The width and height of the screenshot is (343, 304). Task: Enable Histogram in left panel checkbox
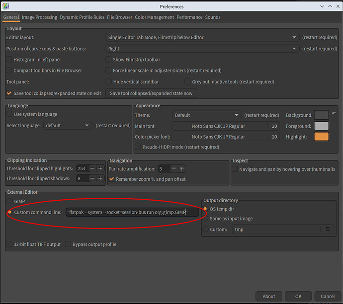coord(9,60)
